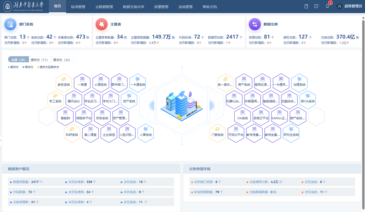Select the 财务系统 hexagon node
This screenshot has width=365, height=212.
click(x=102, y=116)
